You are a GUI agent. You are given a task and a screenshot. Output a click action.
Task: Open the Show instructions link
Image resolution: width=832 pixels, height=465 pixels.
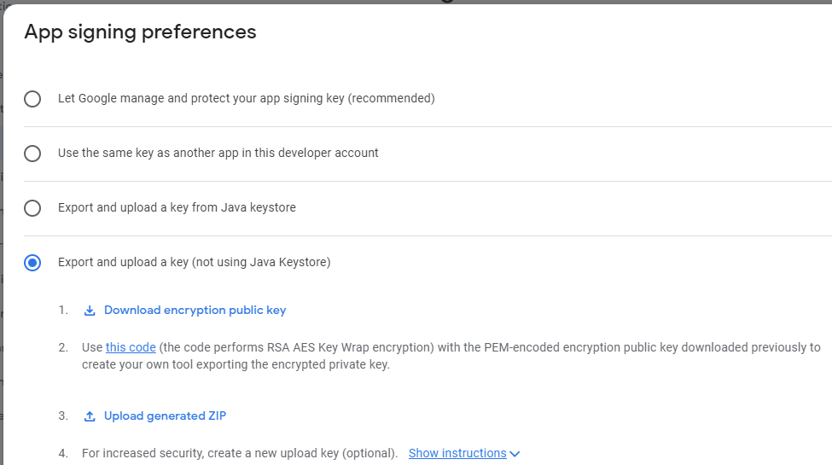[457, 453]
